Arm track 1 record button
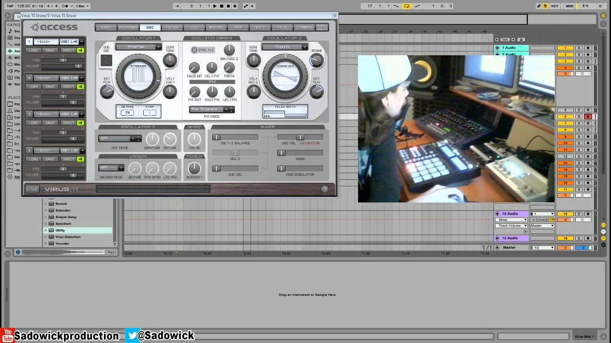Image resolution: width=611 pixels, height=343 pixels. [x=588, y=48]
